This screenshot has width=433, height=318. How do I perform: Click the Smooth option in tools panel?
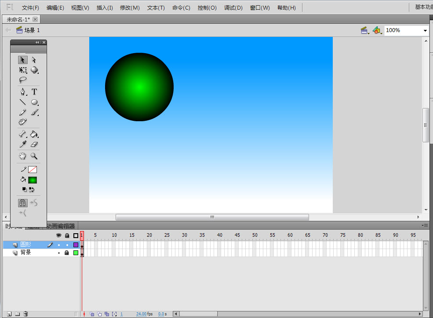click(x=34, y=203)
